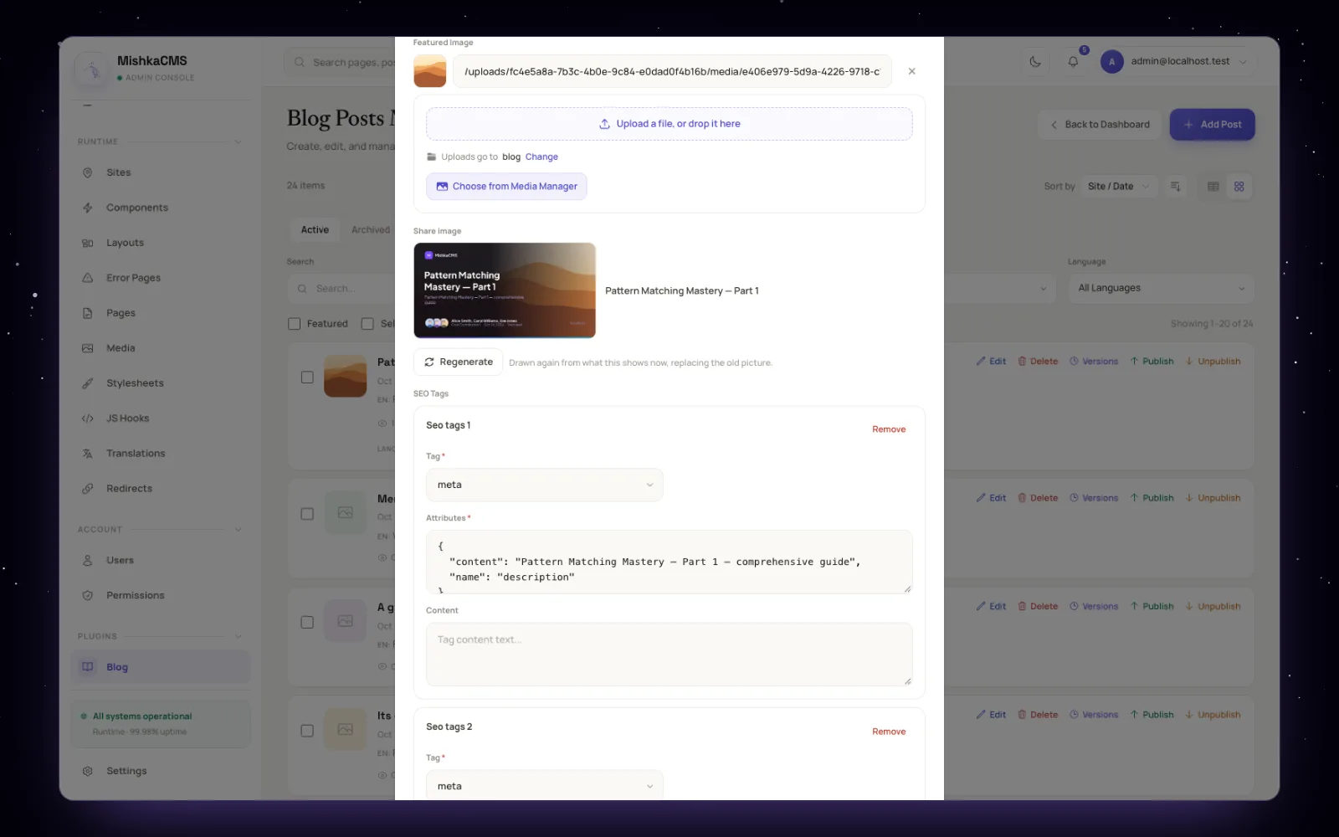
Task: Open notifications bell icon
Action: [x=1073, y=61]
